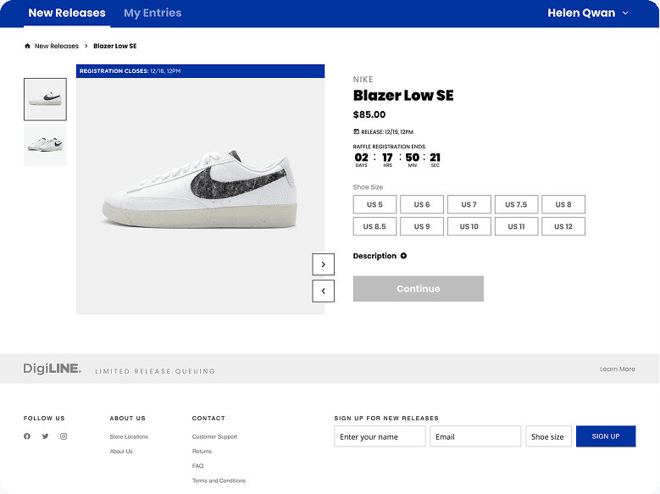The image size is (660, 494).
Task: Open the Instagram social icon
Action: pyautogui.click(x=64, y=436)
